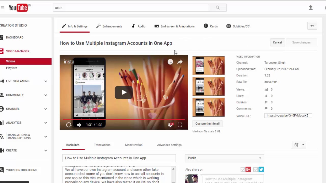326x183 pixels.
Task: Click the channel name Tarunveer Singh
Action: click(275, 63)
